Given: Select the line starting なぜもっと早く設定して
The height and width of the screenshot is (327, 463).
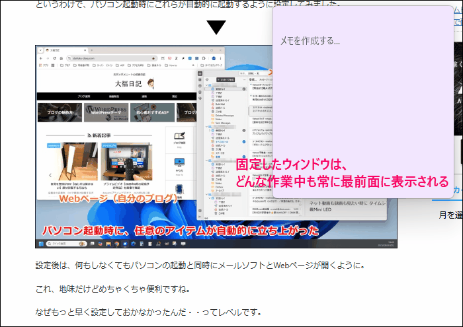Looking at the screenshot, I should (x=149, y=312).
